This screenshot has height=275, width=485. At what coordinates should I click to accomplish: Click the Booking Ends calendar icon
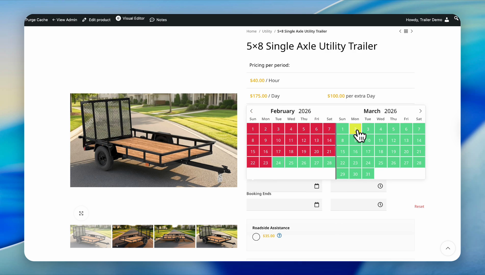pyautogui.click(x=317, y=205)
